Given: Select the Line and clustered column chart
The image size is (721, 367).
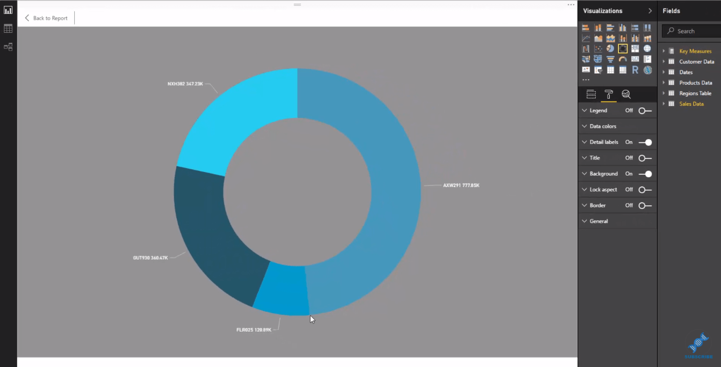Looking at the screenshot, I should [x=635, y=38].
